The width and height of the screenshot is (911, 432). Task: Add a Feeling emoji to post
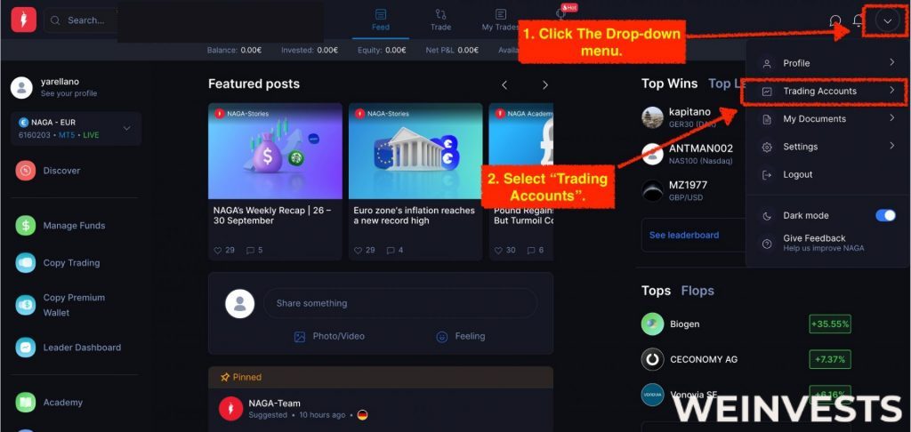[x=460, y=336]
